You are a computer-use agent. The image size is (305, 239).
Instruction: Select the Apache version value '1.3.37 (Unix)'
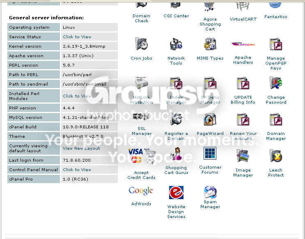click(x=78, y=56)
